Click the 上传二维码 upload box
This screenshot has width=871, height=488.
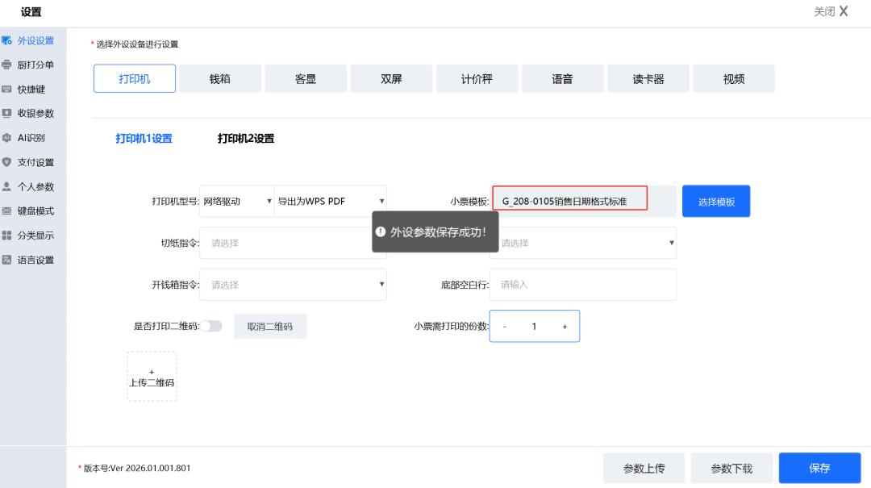coord(152,377)
